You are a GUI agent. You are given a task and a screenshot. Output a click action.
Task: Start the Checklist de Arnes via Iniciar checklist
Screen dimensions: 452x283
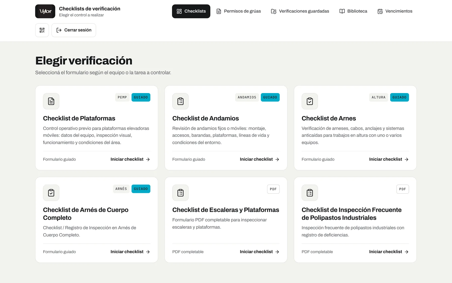coord(389,159)
